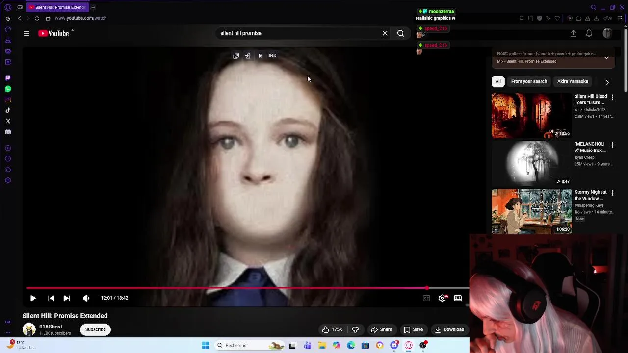Open the Melancholia Music Box video thumbnail
Screen dimensions: 628x353
pyautogui.click(x=532, y=163)
